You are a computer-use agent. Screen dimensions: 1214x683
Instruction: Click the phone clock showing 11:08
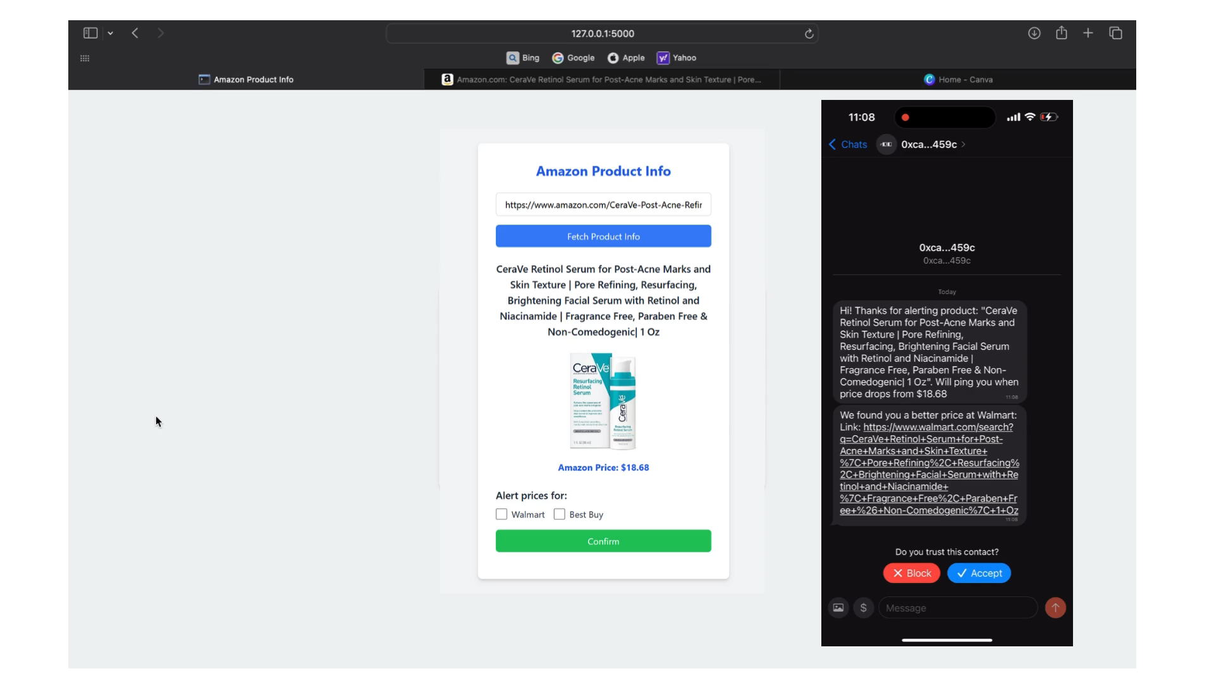(x=861, y=117)
